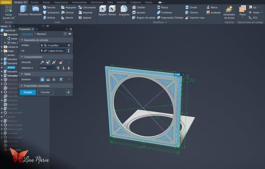
Task: Select the Bobina coil tool
Action: [49, 18]
